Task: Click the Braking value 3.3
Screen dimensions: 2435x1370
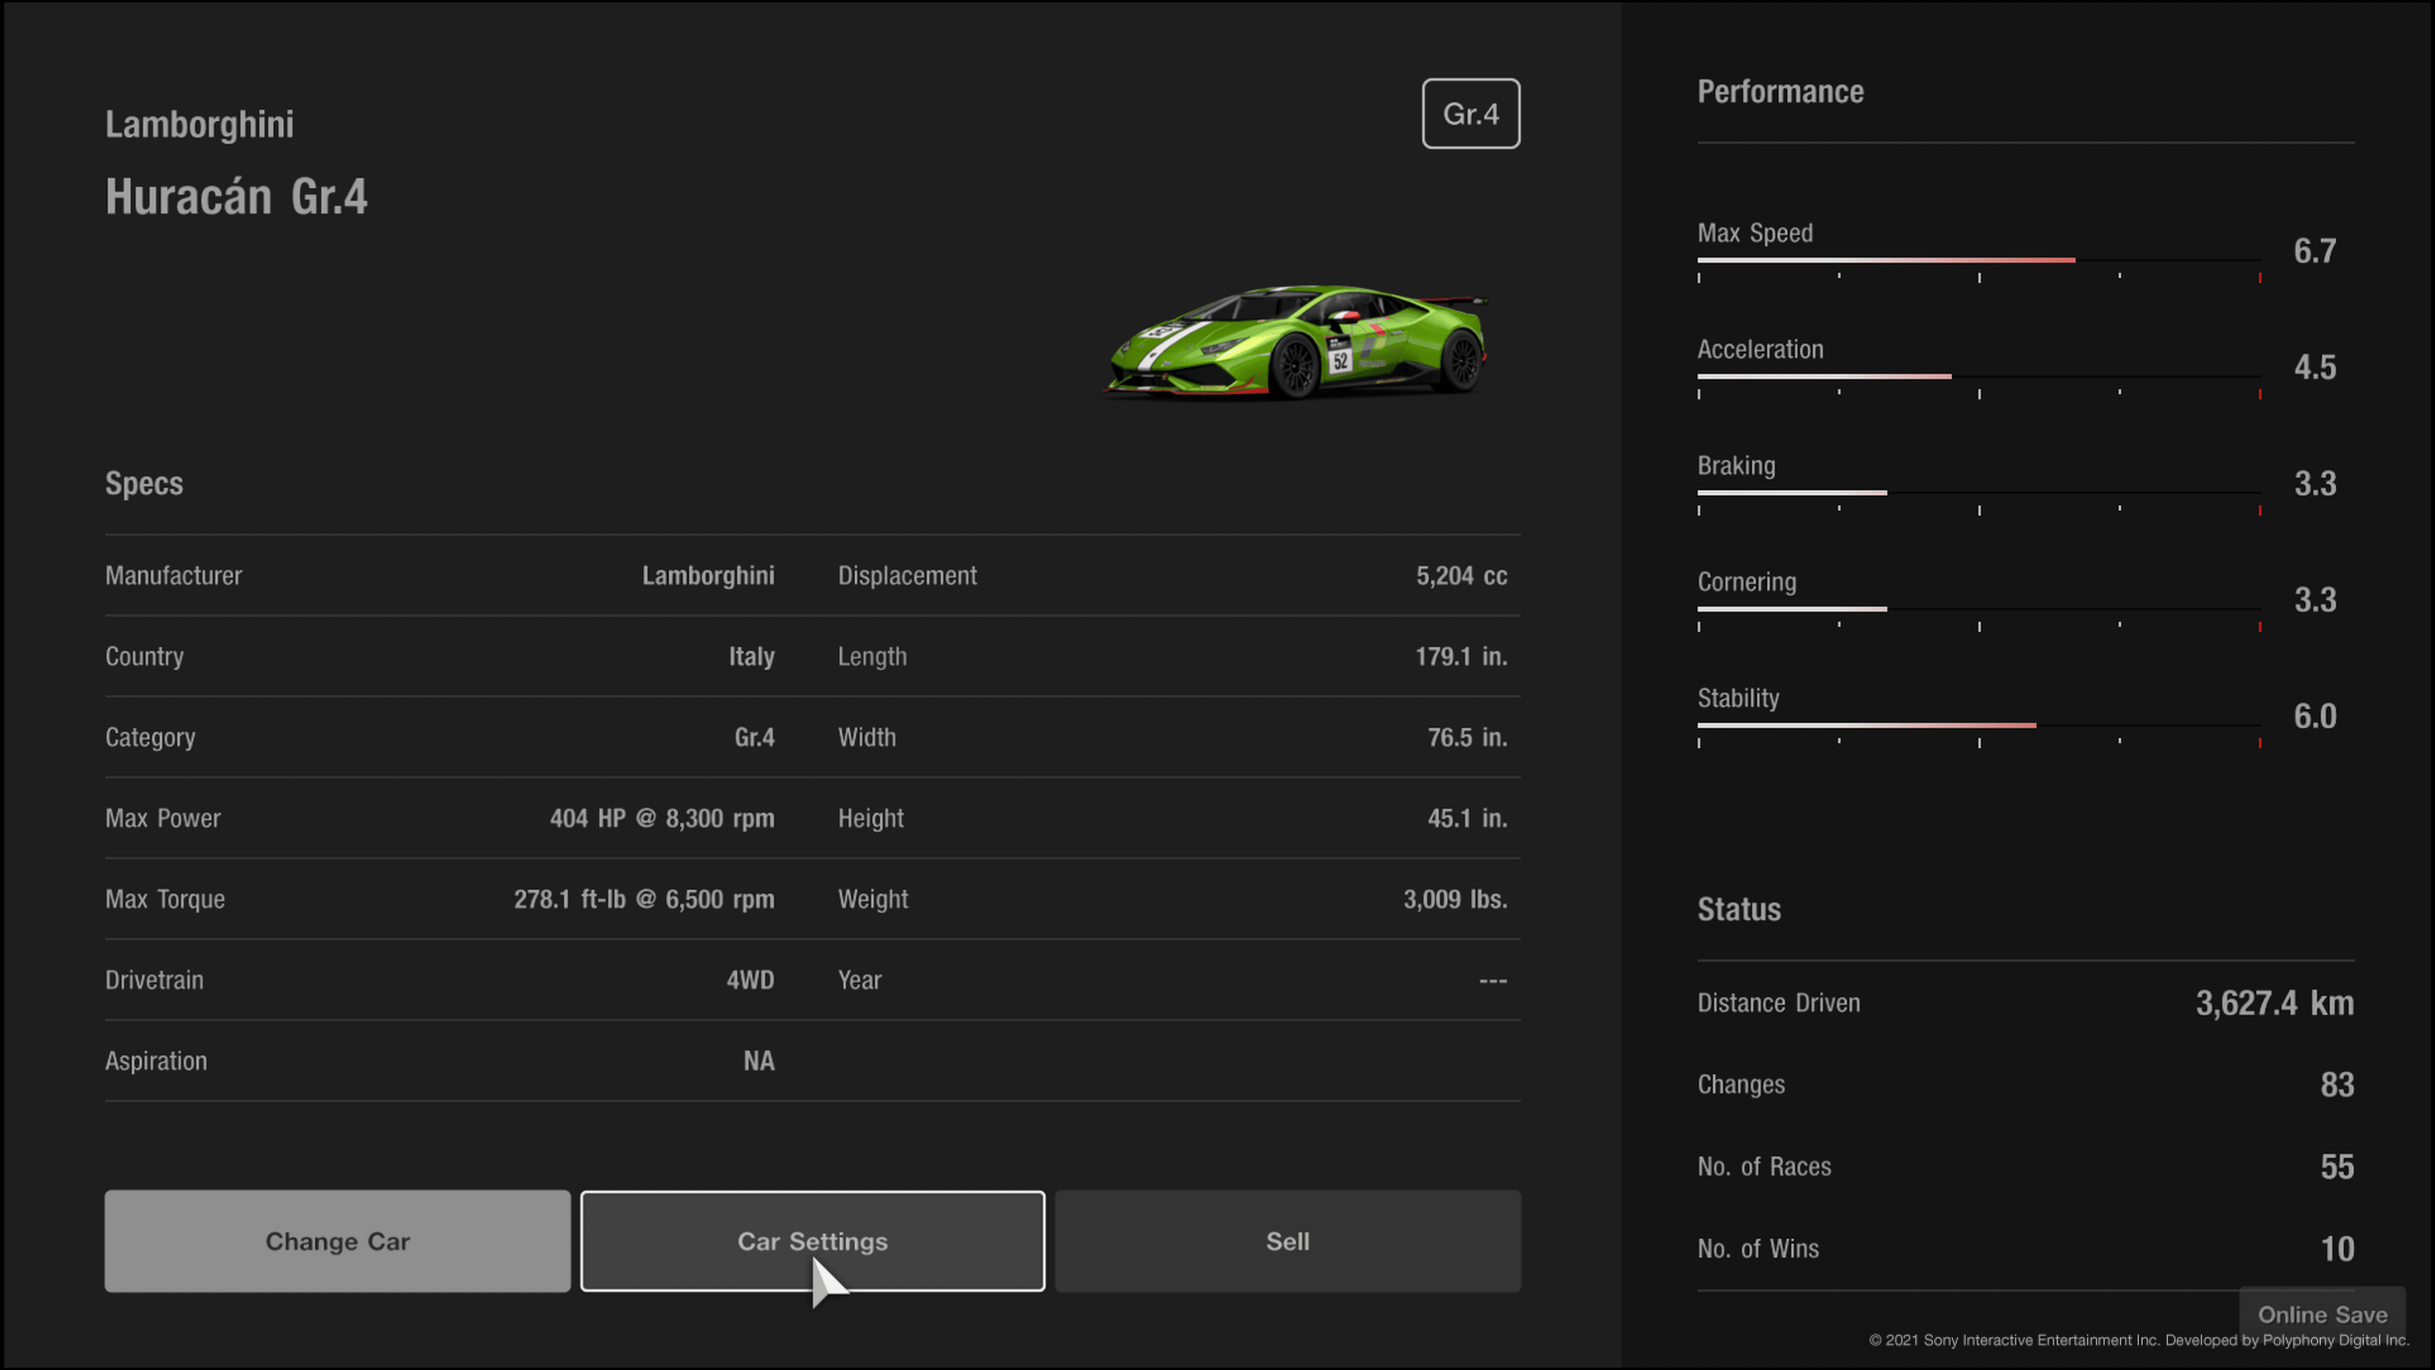Action: coord(2315,484)
